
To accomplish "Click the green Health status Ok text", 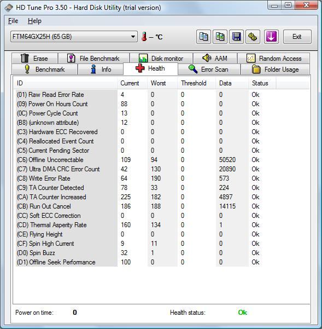I will [242, 313].
